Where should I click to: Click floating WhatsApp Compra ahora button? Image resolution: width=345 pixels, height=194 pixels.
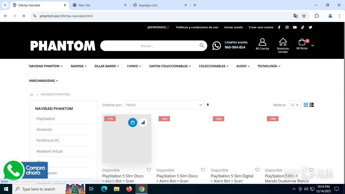[x=25, y=170]
